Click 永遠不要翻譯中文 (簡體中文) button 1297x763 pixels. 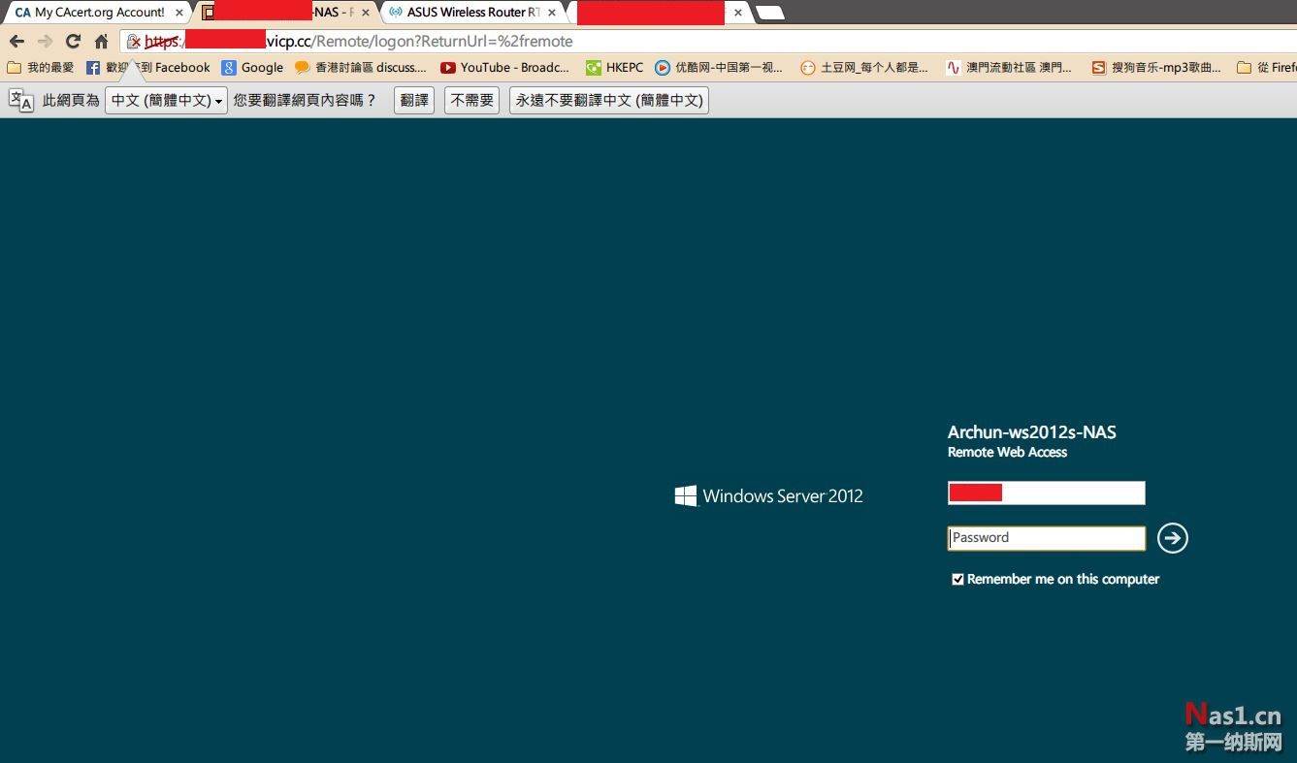[x=609, y=100]
